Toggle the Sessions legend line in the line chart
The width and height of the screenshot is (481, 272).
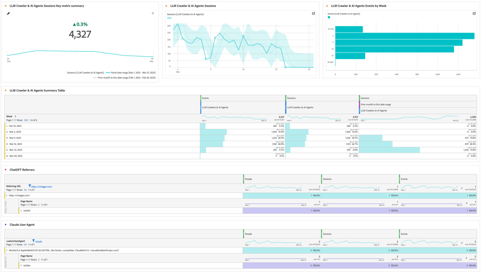coord(169,18)
